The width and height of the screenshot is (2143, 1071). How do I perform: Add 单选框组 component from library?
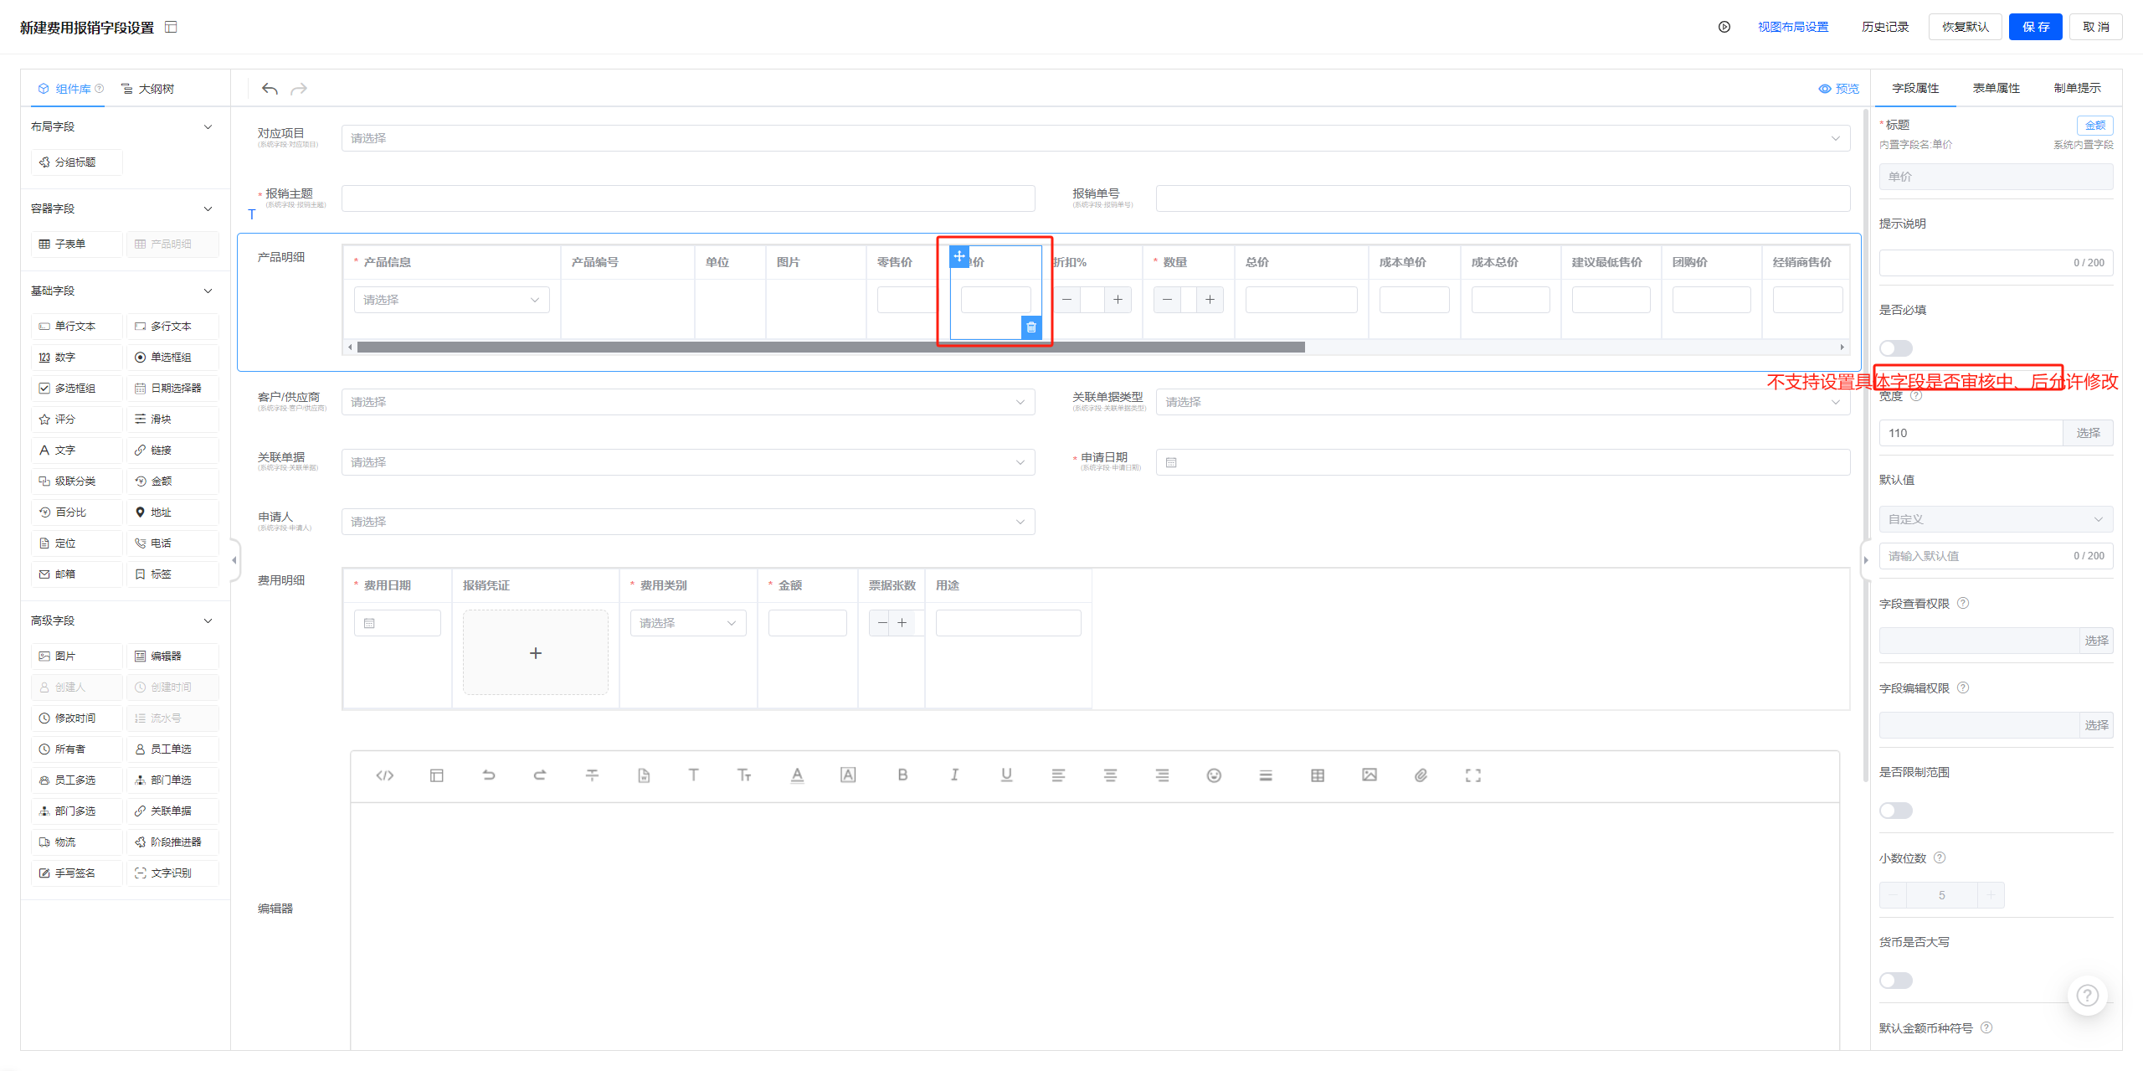[x=172, y=357]
